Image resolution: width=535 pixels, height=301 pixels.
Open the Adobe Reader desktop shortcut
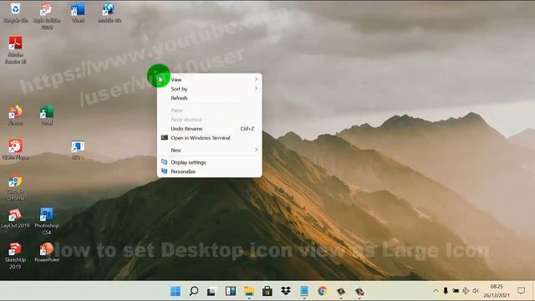click(15, 50)
